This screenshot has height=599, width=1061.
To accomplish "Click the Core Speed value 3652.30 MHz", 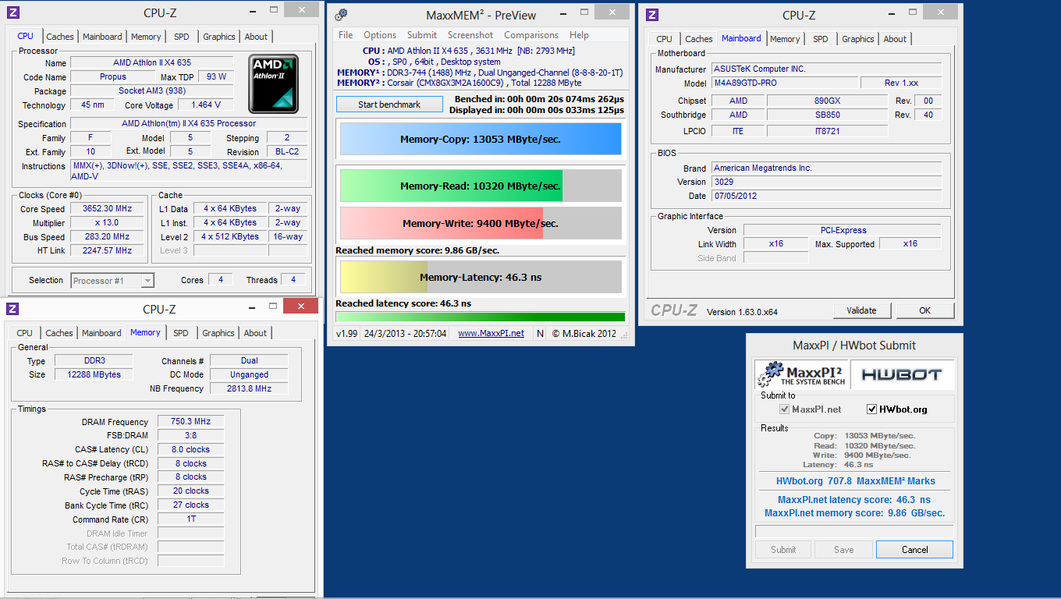I will (x=108, y=208).
